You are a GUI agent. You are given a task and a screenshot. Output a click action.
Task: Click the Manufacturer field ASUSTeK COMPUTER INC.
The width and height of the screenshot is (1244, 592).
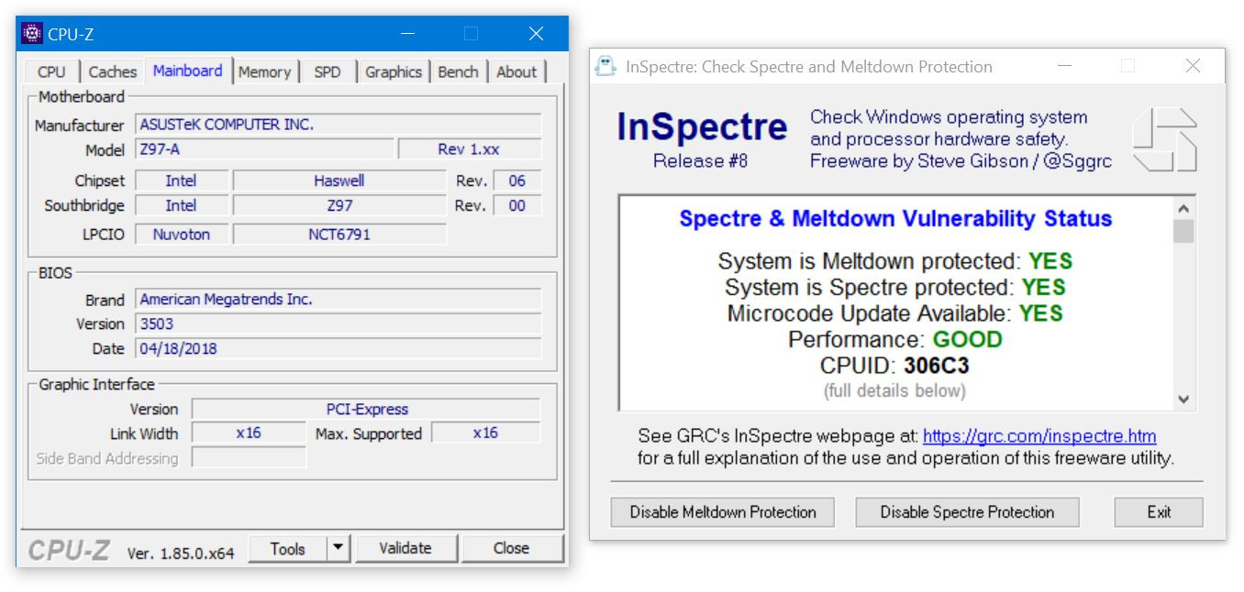(x=339, y=125)
